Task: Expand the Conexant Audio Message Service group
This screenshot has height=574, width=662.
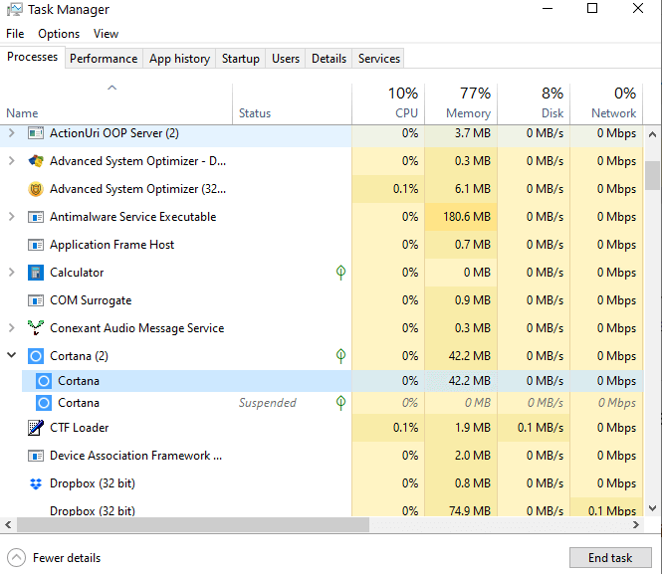Action: point(12,327)
